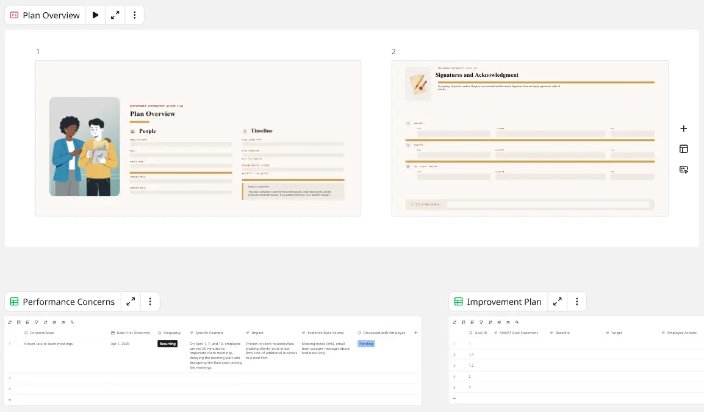The width and height of the screenshot is (704, 412).
Task: Add a column to Performance Concerns table
Action: pyautogui.click(x=416, y=333)
